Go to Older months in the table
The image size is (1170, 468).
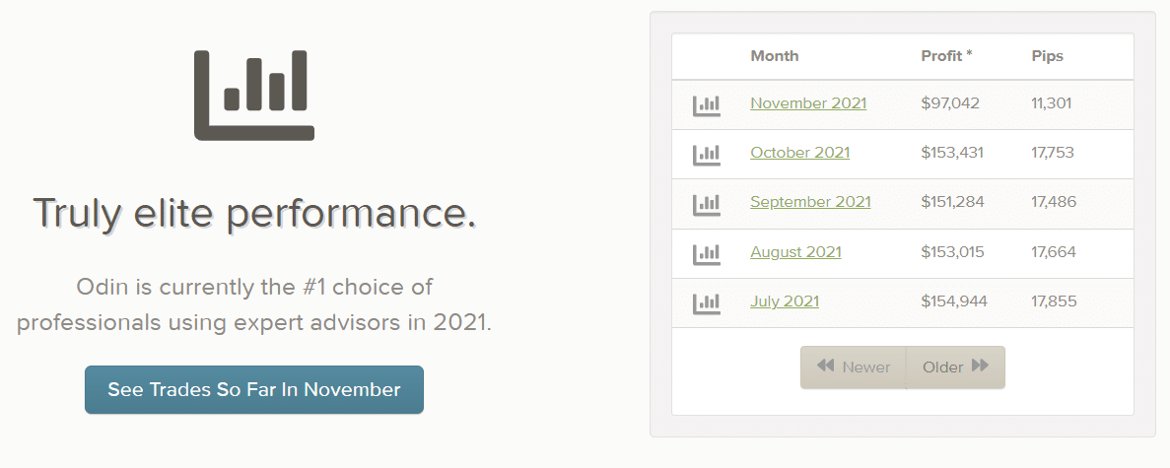click(x=955, y=368)
